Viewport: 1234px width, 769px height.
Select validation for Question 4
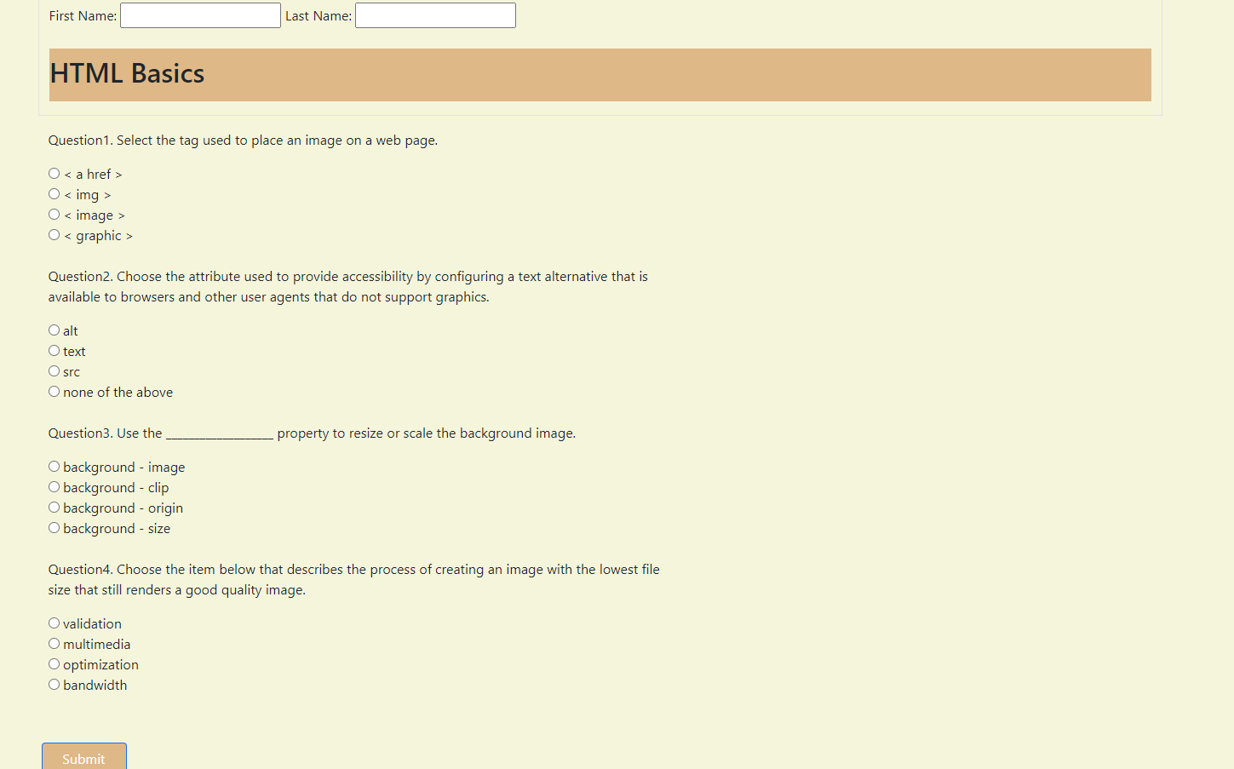(x=54, y=623)
